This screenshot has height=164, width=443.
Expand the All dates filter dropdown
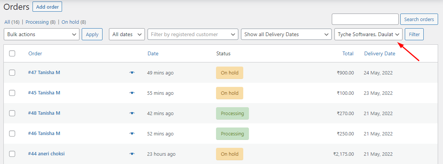tap(127, 34)
